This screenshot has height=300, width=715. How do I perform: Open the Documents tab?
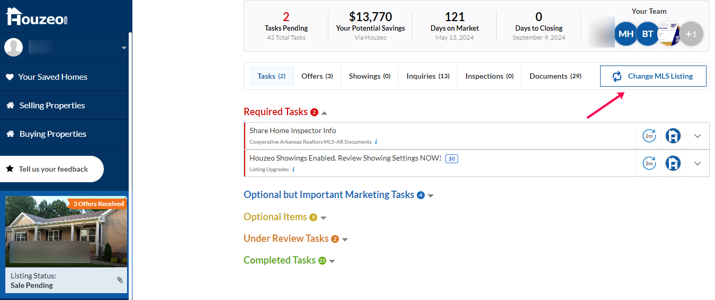555,76
